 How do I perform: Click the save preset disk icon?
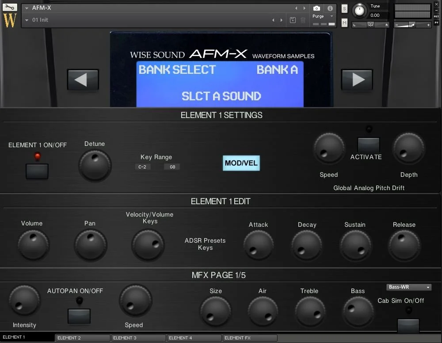tap(293, 20)
